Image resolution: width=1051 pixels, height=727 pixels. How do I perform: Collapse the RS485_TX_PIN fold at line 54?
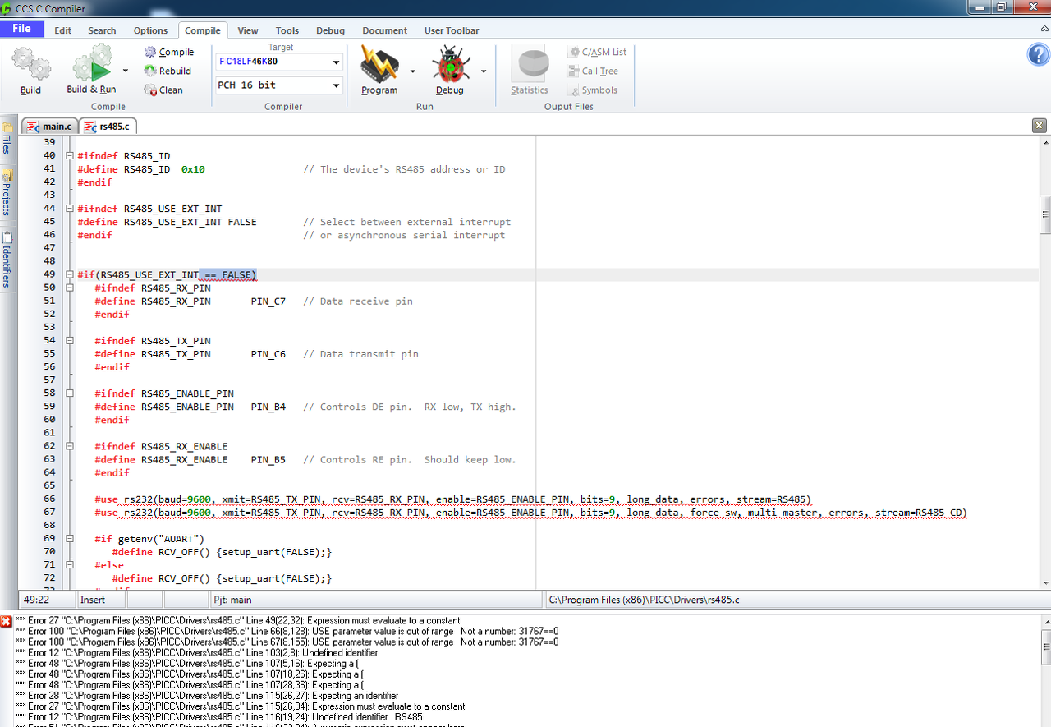[x=70, y=341]
